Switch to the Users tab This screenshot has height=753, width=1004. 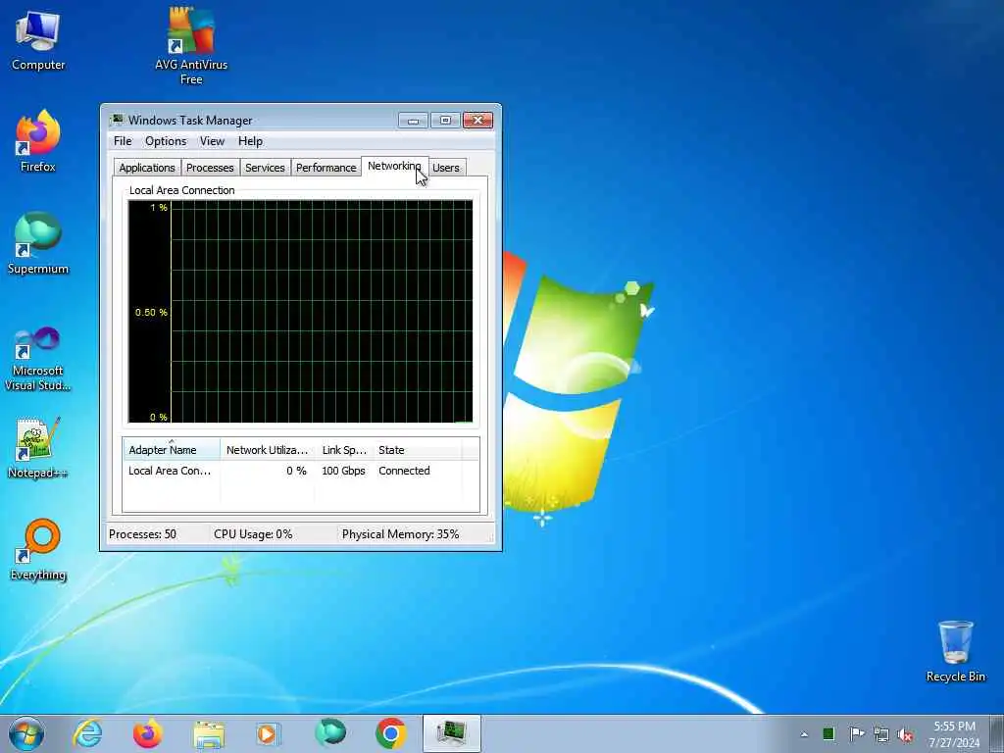pyautogui.click(x=446, y=168)
